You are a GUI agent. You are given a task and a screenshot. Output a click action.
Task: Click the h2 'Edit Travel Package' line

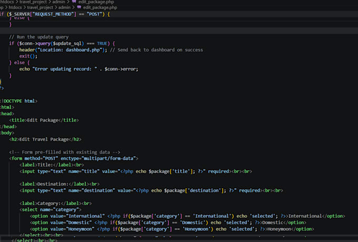(45, 140)
